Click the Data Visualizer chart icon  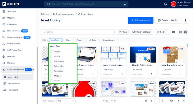click(x=4, y=31)
